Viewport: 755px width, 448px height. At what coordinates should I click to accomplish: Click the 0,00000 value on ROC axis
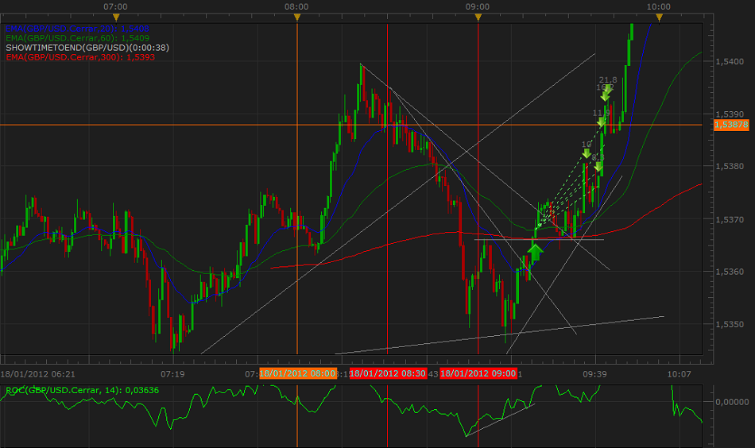pos(731,403)
